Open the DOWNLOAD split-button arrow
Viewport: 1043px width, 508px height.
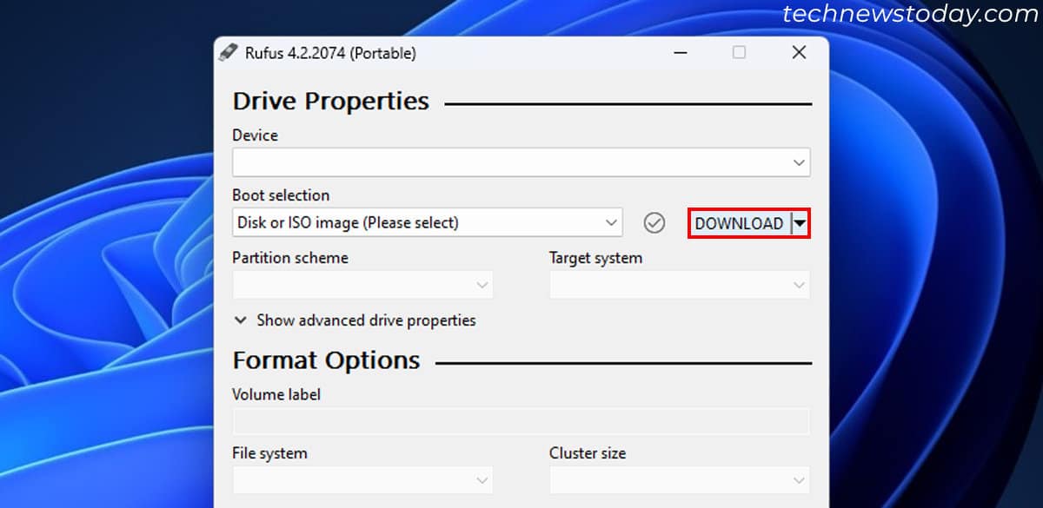click(800, 223)
